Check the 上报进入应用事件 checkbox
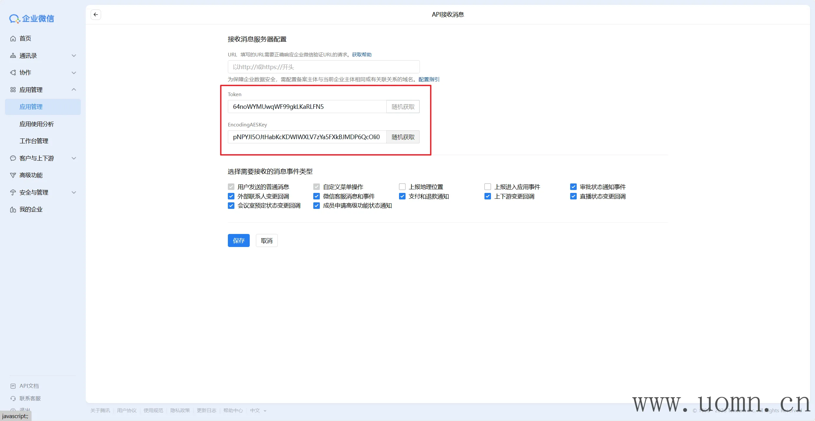Viewport: 815px width, 421px height. coord(488,187)
